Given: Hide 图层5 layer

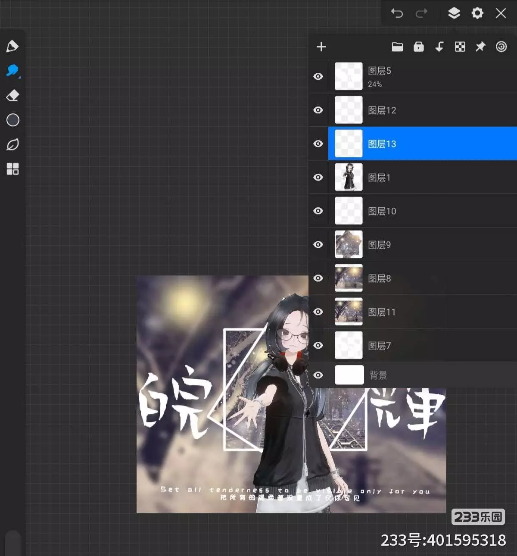Looking at the screenshot, I should (318, 76).
